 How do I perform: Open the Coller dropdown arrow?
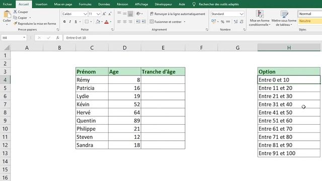coord(7,25)
